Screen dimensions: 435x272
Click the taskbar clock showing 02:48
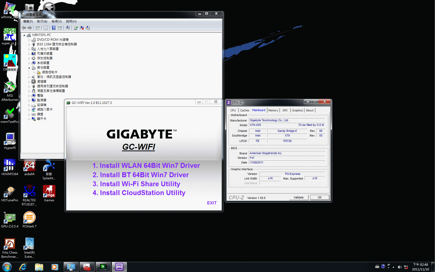click(x=421, y=267)
